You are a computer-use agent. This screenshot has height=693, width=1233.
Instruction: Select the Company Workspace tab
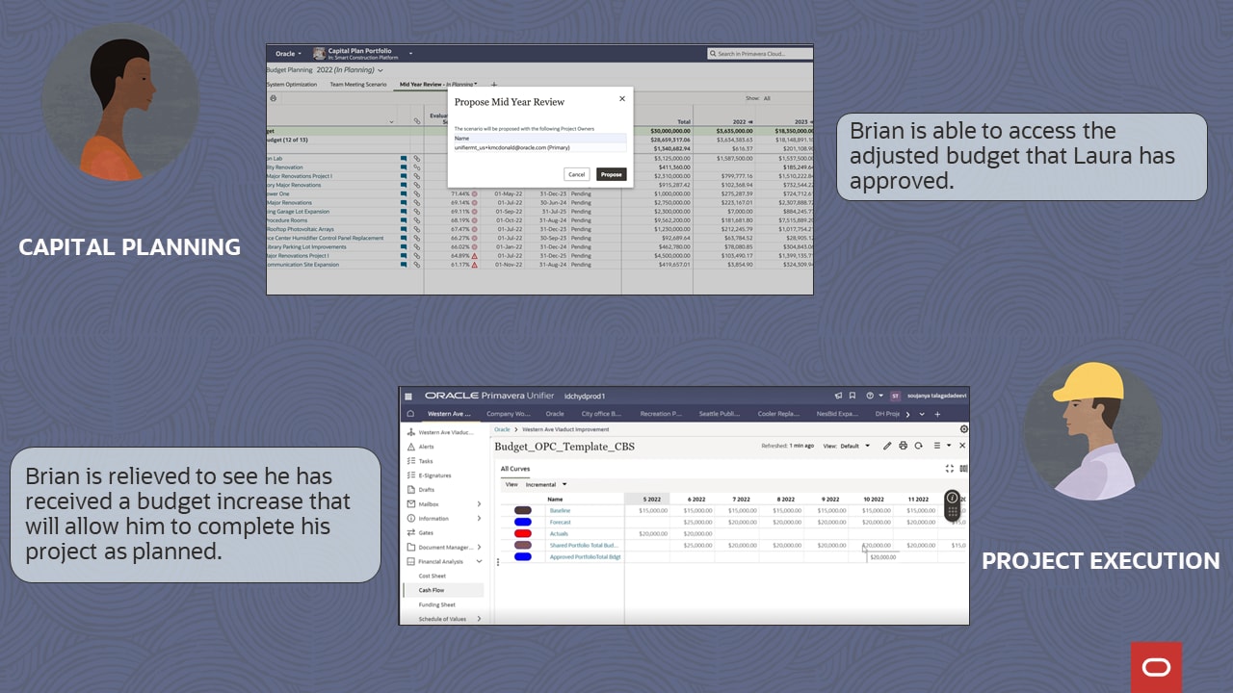pyautogui.click(x=508, y=414)
